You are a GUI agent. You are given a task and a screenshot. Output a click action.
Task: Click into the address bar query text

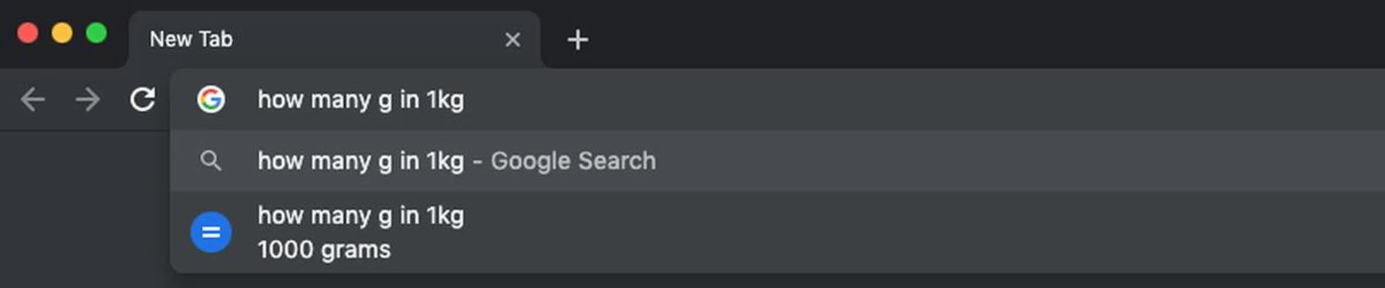tap(361, 99)
